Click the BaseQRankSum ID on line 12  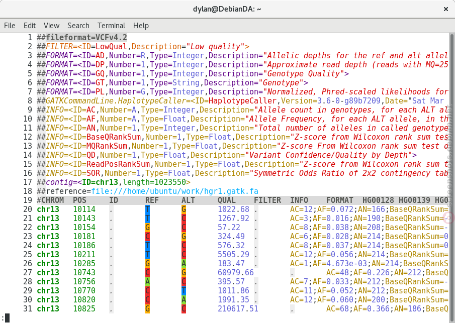click(x=114, y=137)
